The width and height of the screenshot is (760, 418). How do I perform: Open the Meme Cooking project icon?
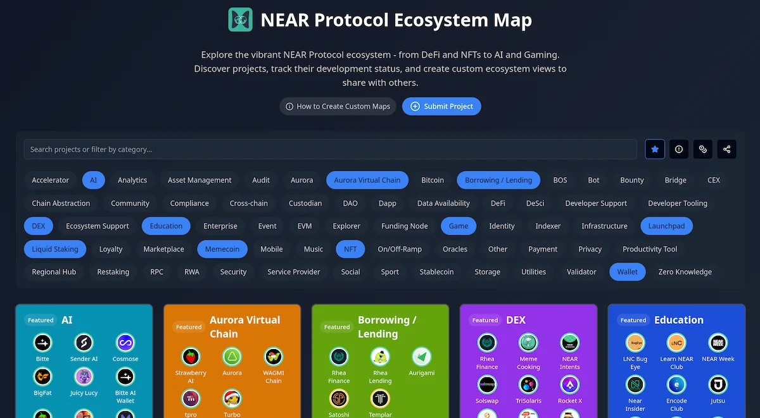(x=528, y=343)
